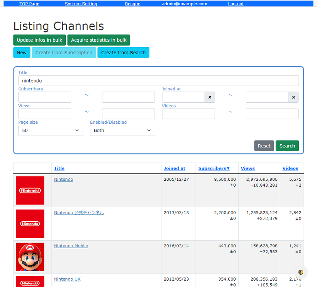Click Acquire statistics in bulk
317x287 pixels.
tap(99, 40)
